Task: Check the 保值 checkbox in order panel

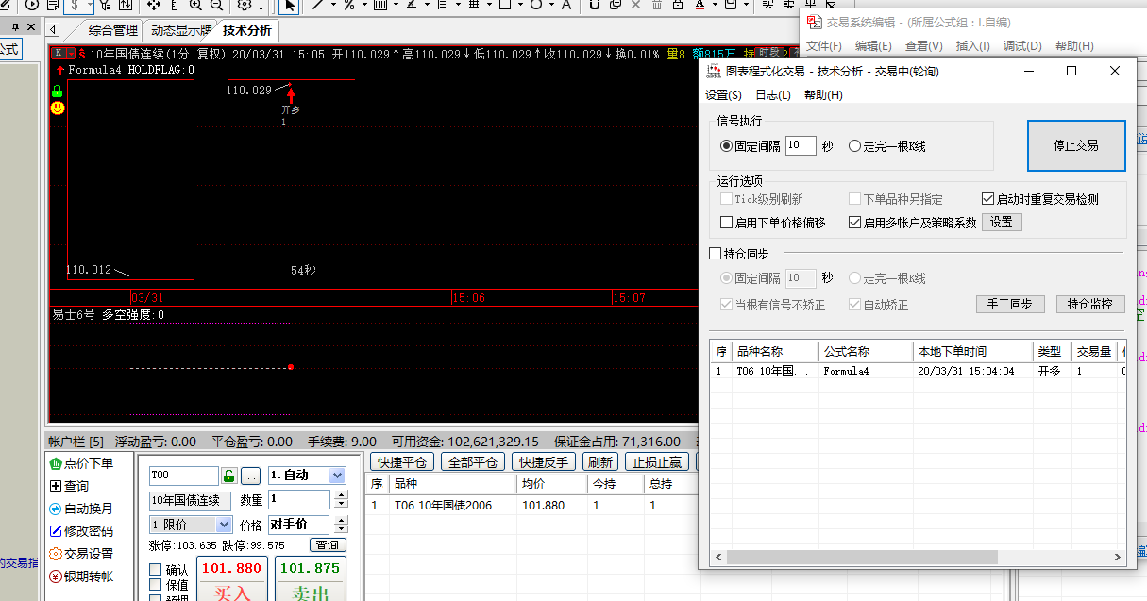Action: point(155,585)
